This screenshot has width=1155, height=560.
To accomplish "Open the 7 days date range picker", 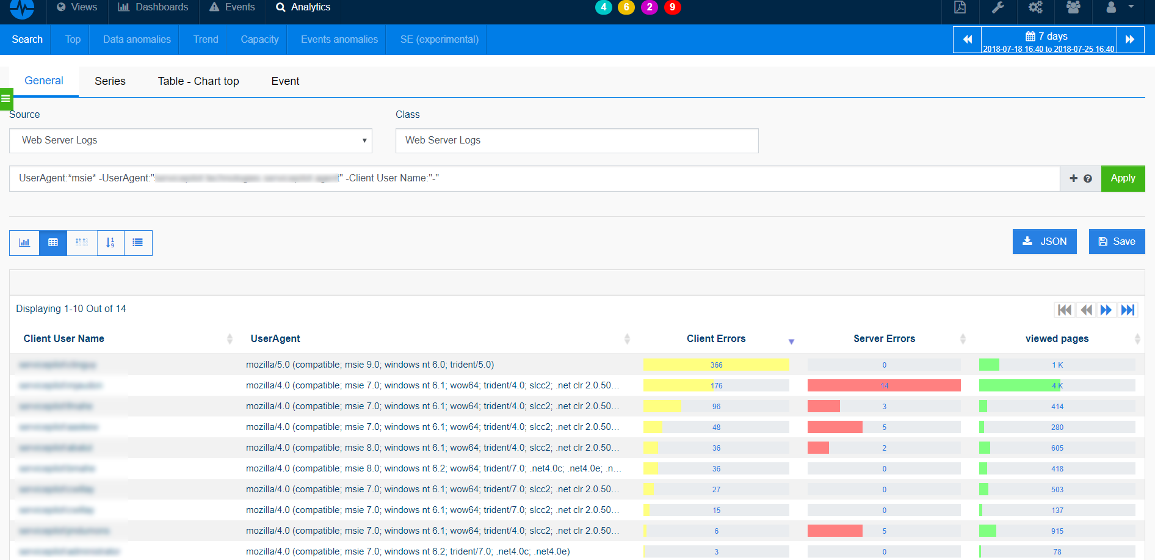I will click(1046, 39).
